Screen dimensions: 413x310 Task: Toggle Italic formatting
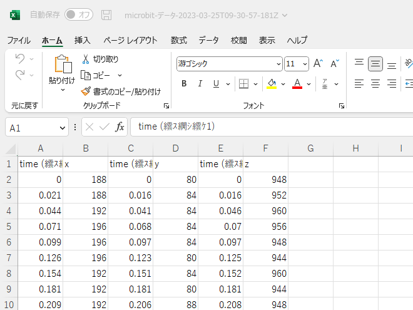(200, 84)
